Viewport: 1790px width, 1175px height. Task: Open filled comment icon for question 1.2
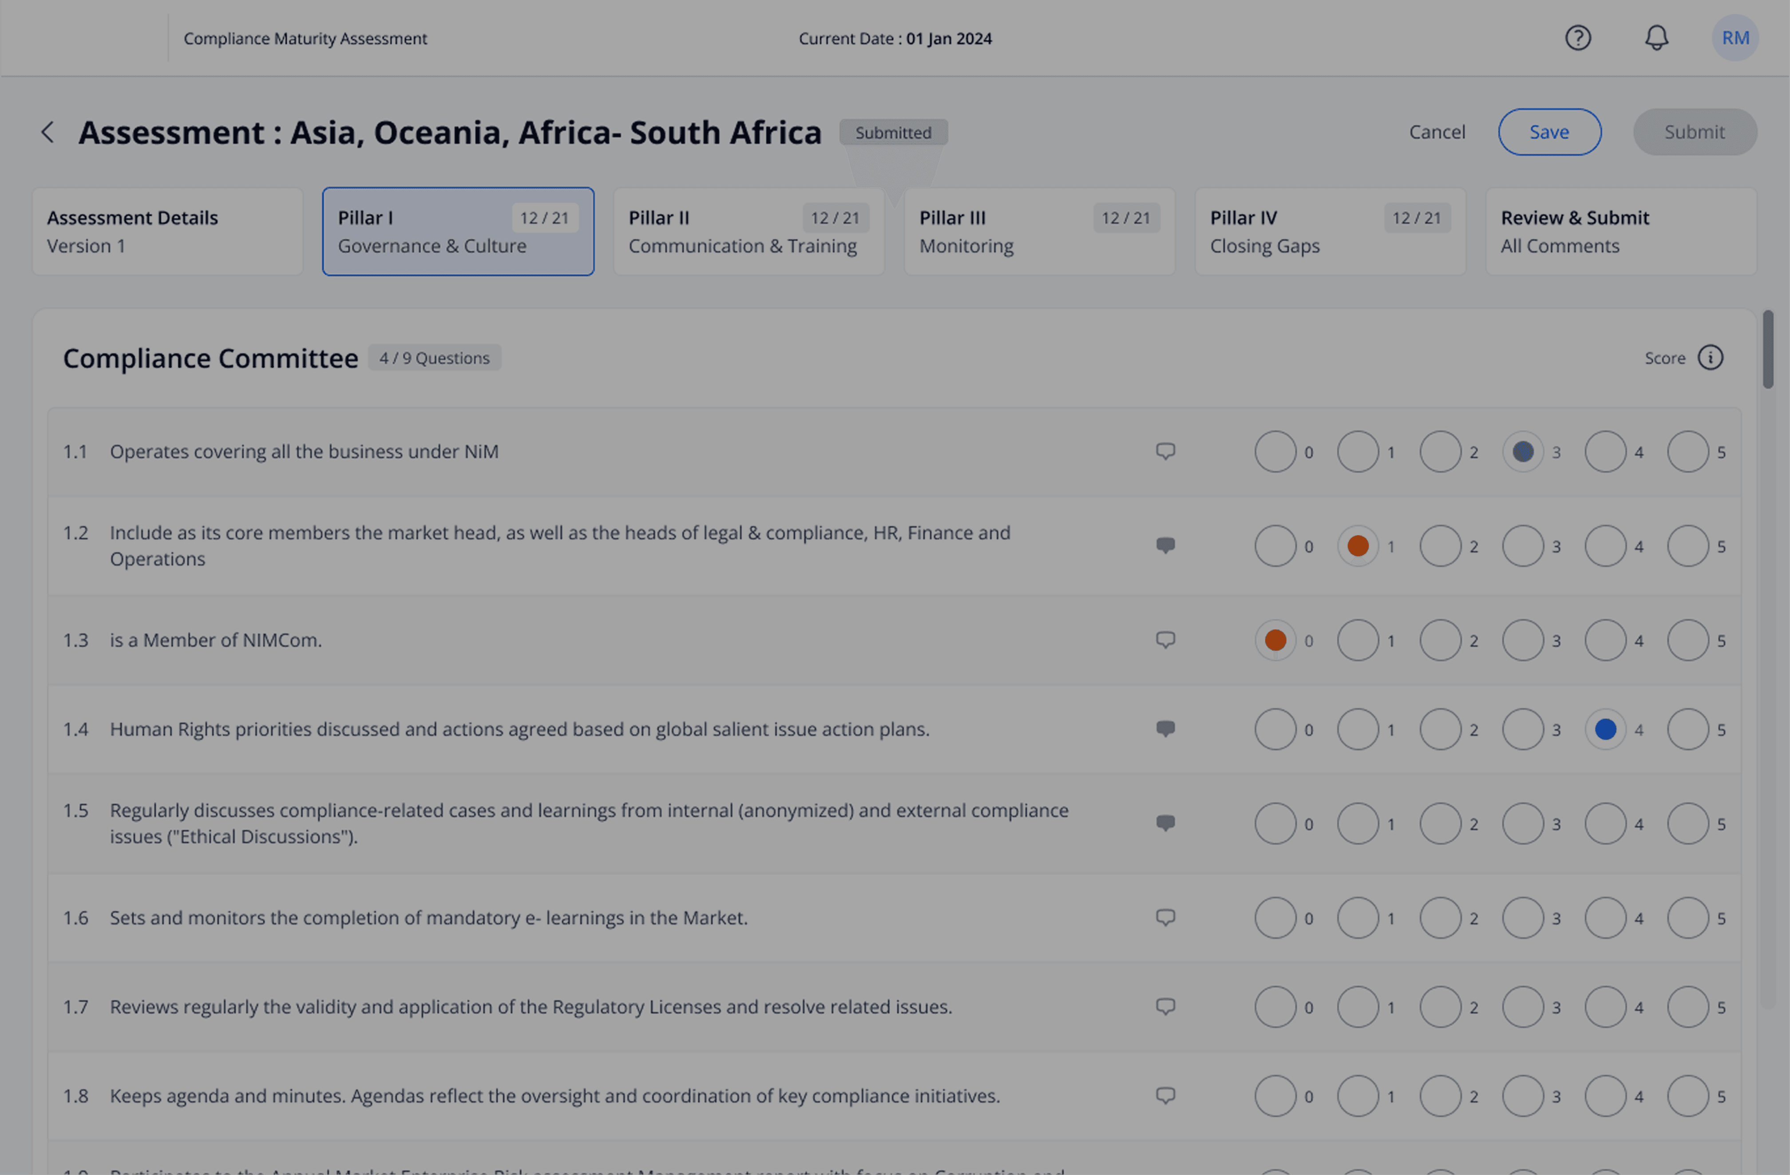click(1165, 546)
